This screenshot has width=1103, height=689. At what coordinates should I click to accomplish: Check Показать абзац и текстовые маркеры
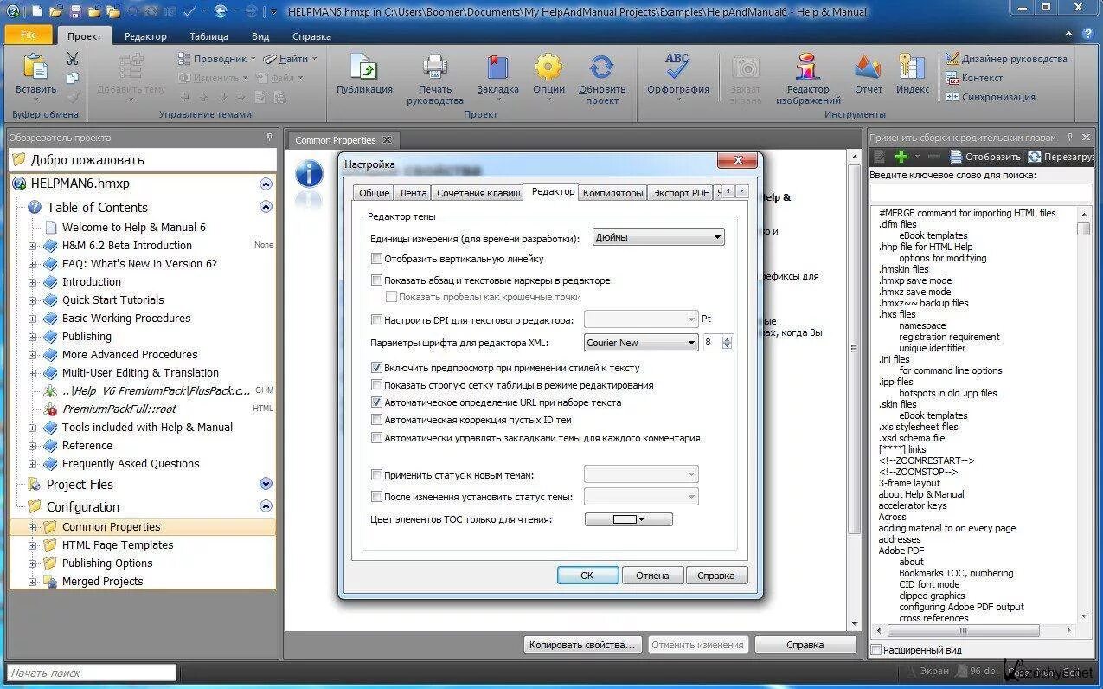point(376,280)
